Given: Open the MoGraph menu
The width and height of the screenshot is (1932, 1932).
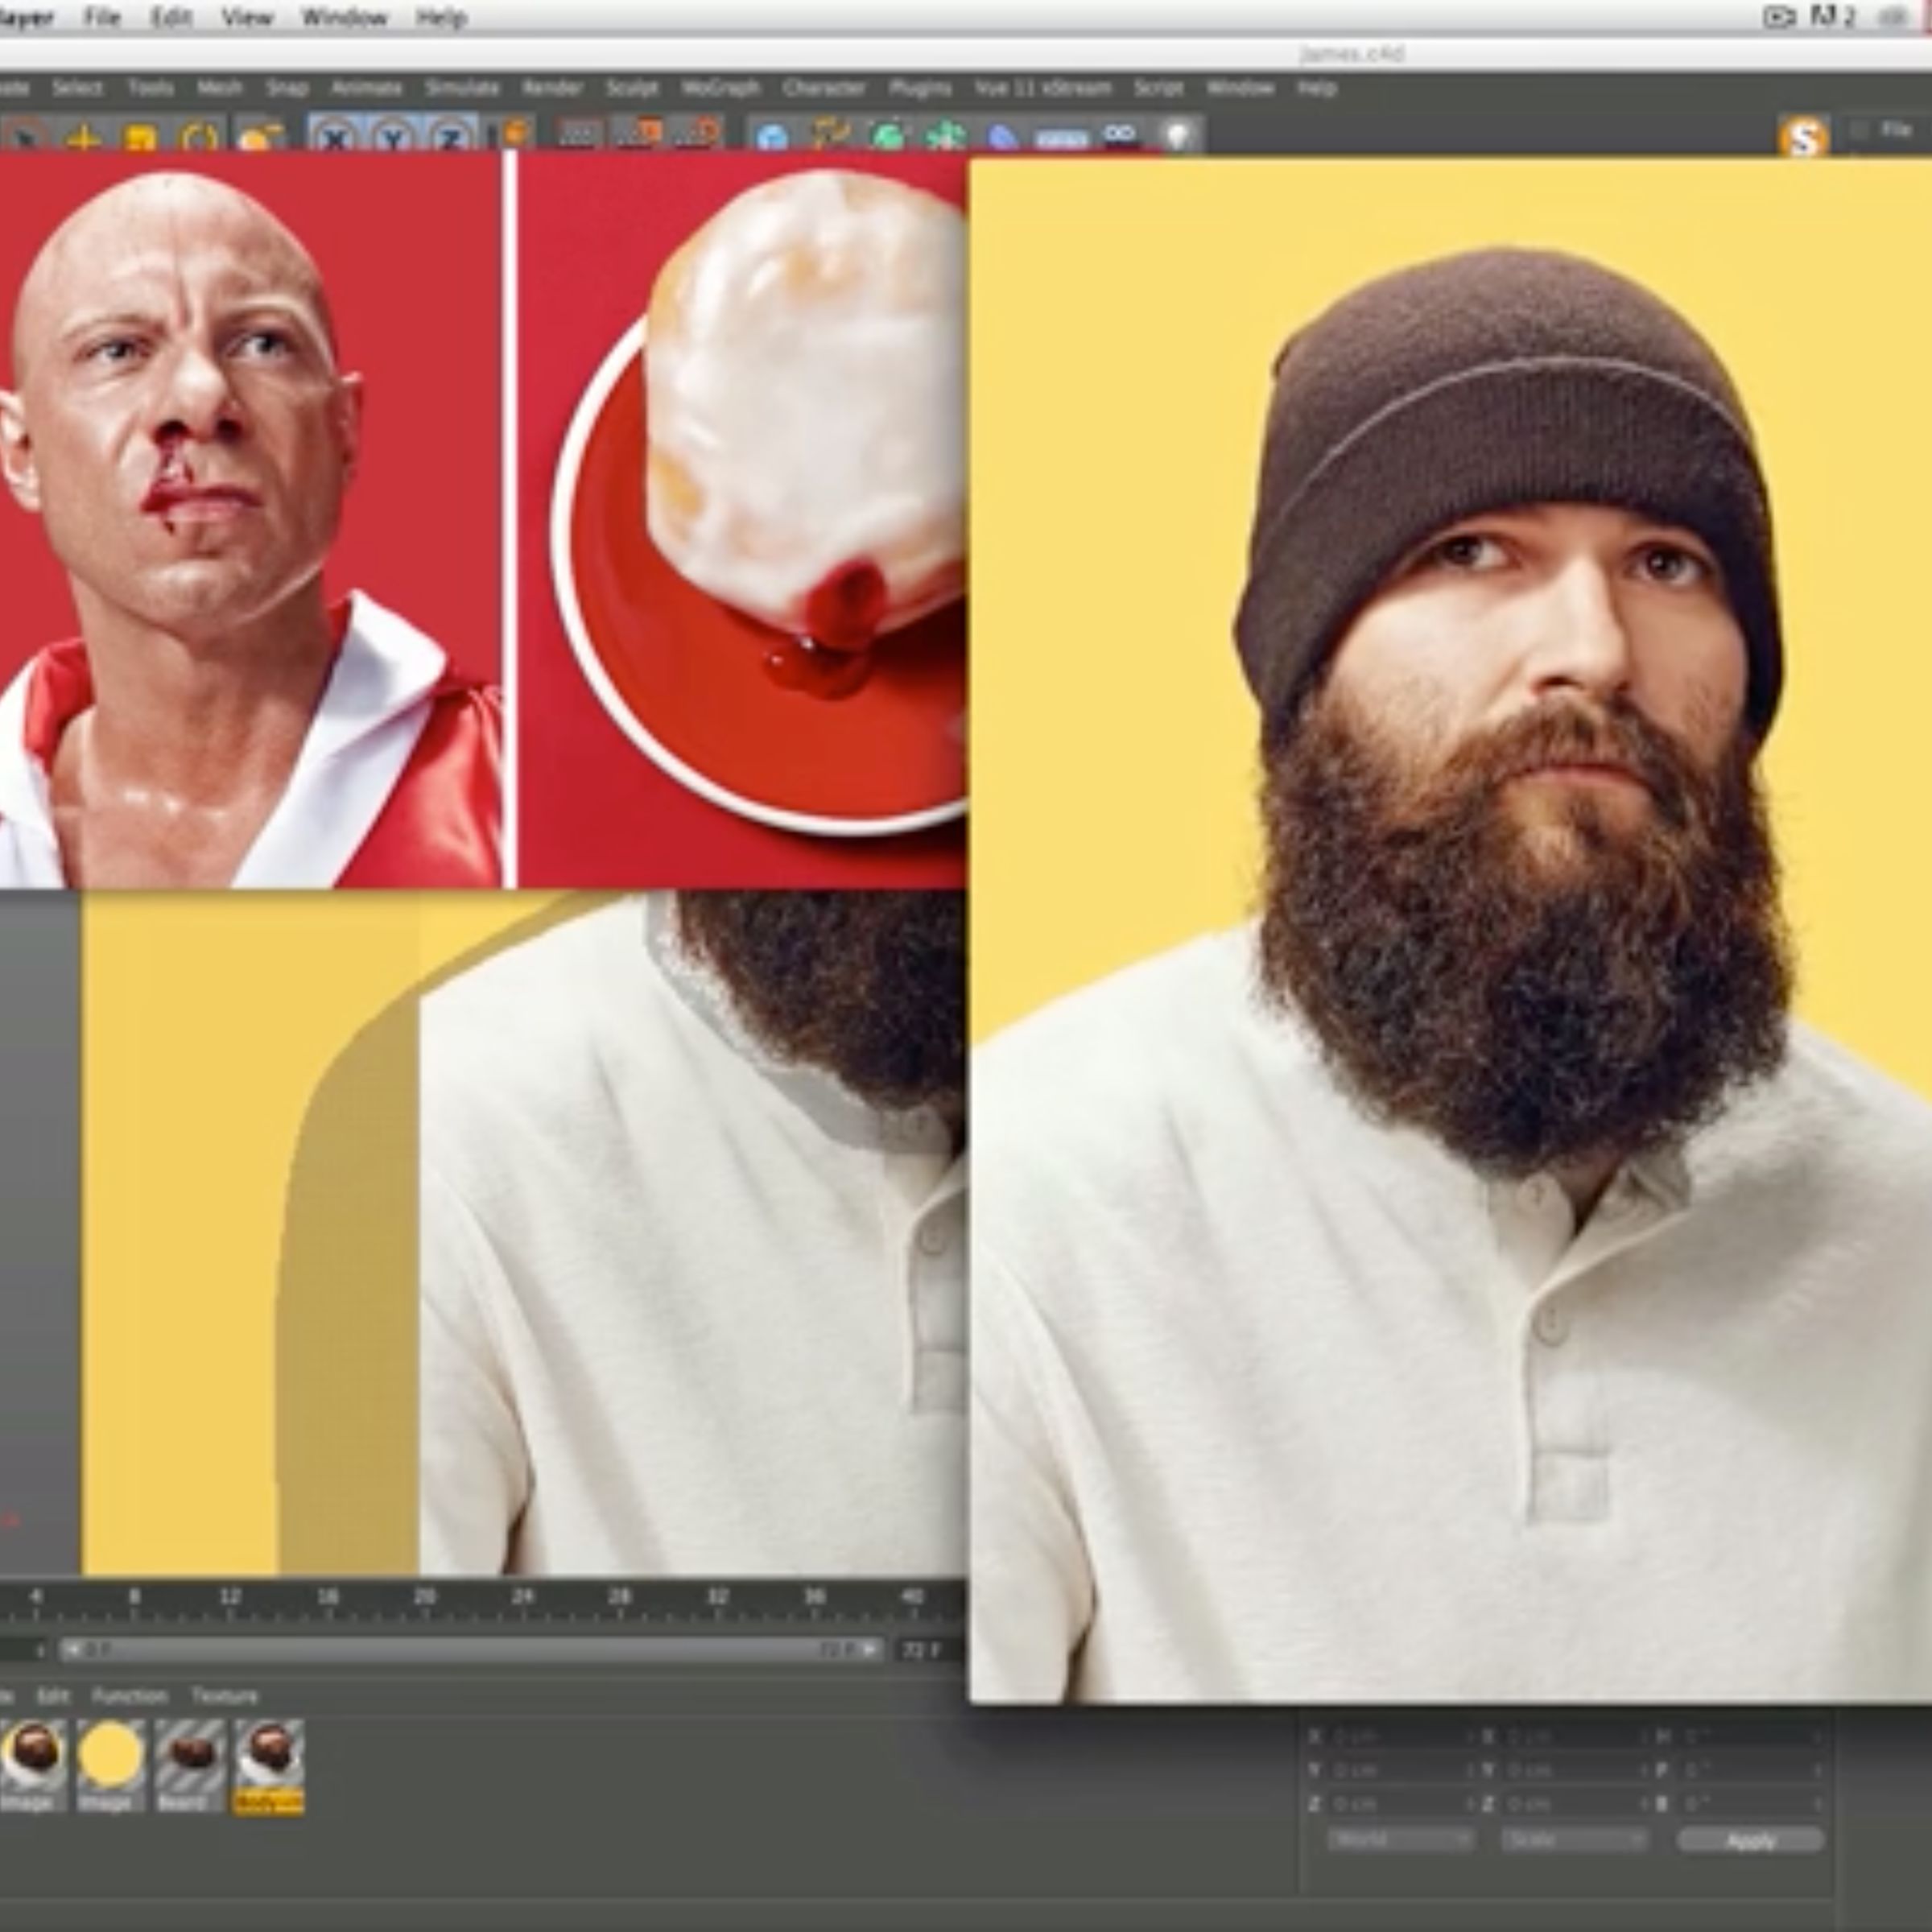Looking at the screenshot, I should (720, 88).
